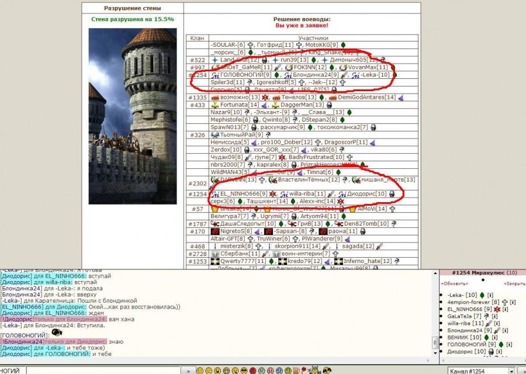Click the chat vertical scrollbar thumb

coord(435,343)
